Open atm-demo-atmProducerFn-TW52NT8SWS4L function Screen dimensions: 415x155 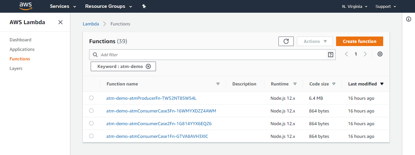point(151,98)
